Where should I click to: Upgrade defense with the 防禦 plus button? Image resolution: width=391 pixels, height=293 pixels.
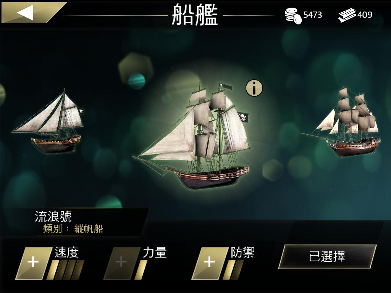210,263
